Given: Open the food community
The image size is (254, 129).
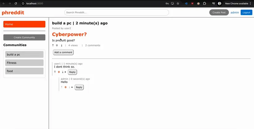Looking at the screenshot, I should [24, 71].
